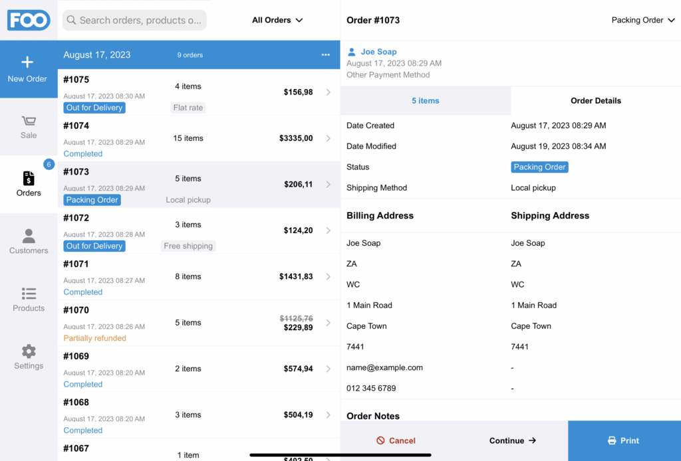
Task: Open the Sale cart icon
Action: tap(28, 122)
